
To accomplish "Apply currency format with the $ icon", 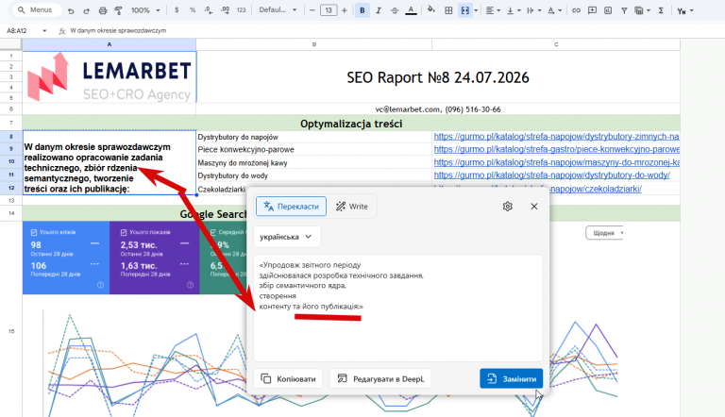I will click(x=177, y=10).
